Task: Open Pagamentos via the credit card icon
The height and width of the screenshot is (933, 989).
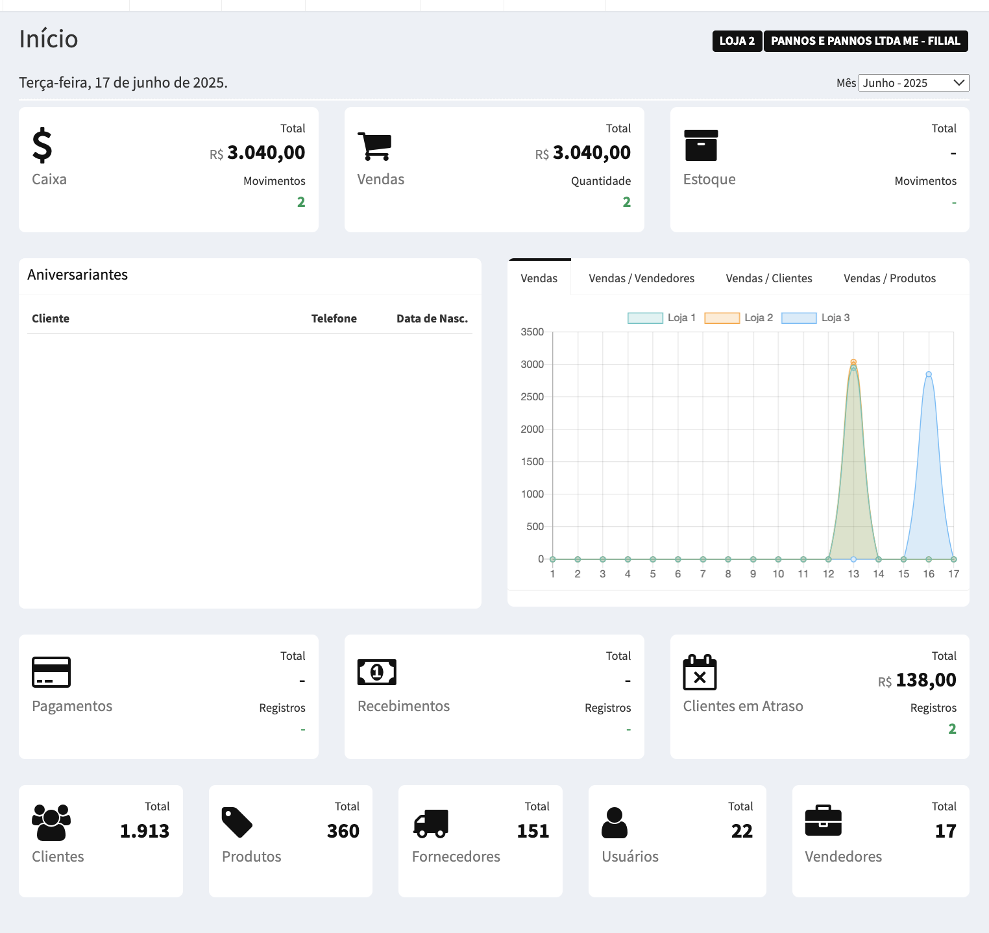Action: (51, 672)
